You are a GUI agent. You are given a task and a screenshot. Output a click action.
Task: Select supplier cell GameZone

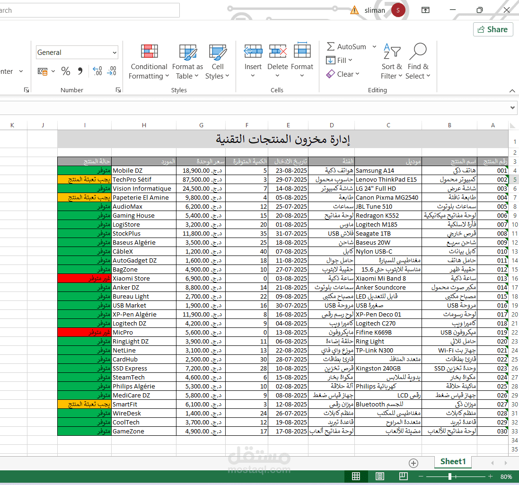point(144,432)
